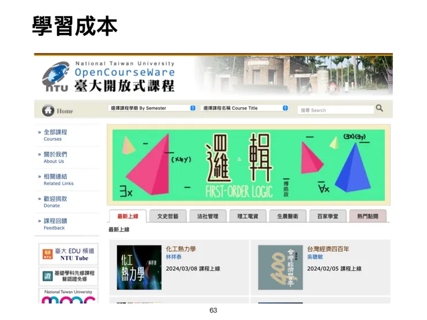Viewport: 427px width, 320px height.
Task: Click the Home text label
Action: pyautogui.click(x=65, y=111)
